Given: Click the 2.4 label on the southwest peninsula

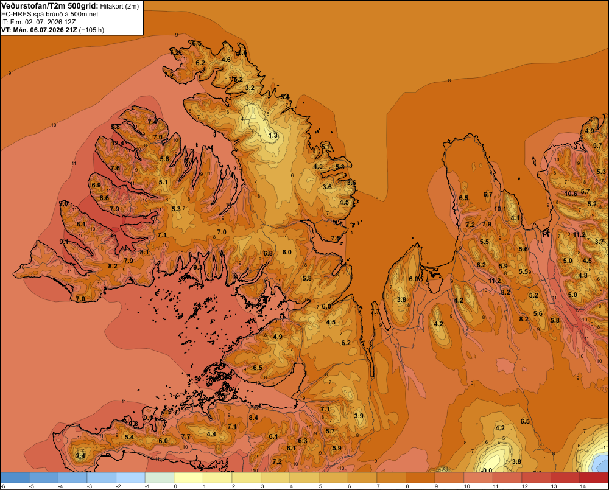Looking at the screenshot, I should [80, 456].
